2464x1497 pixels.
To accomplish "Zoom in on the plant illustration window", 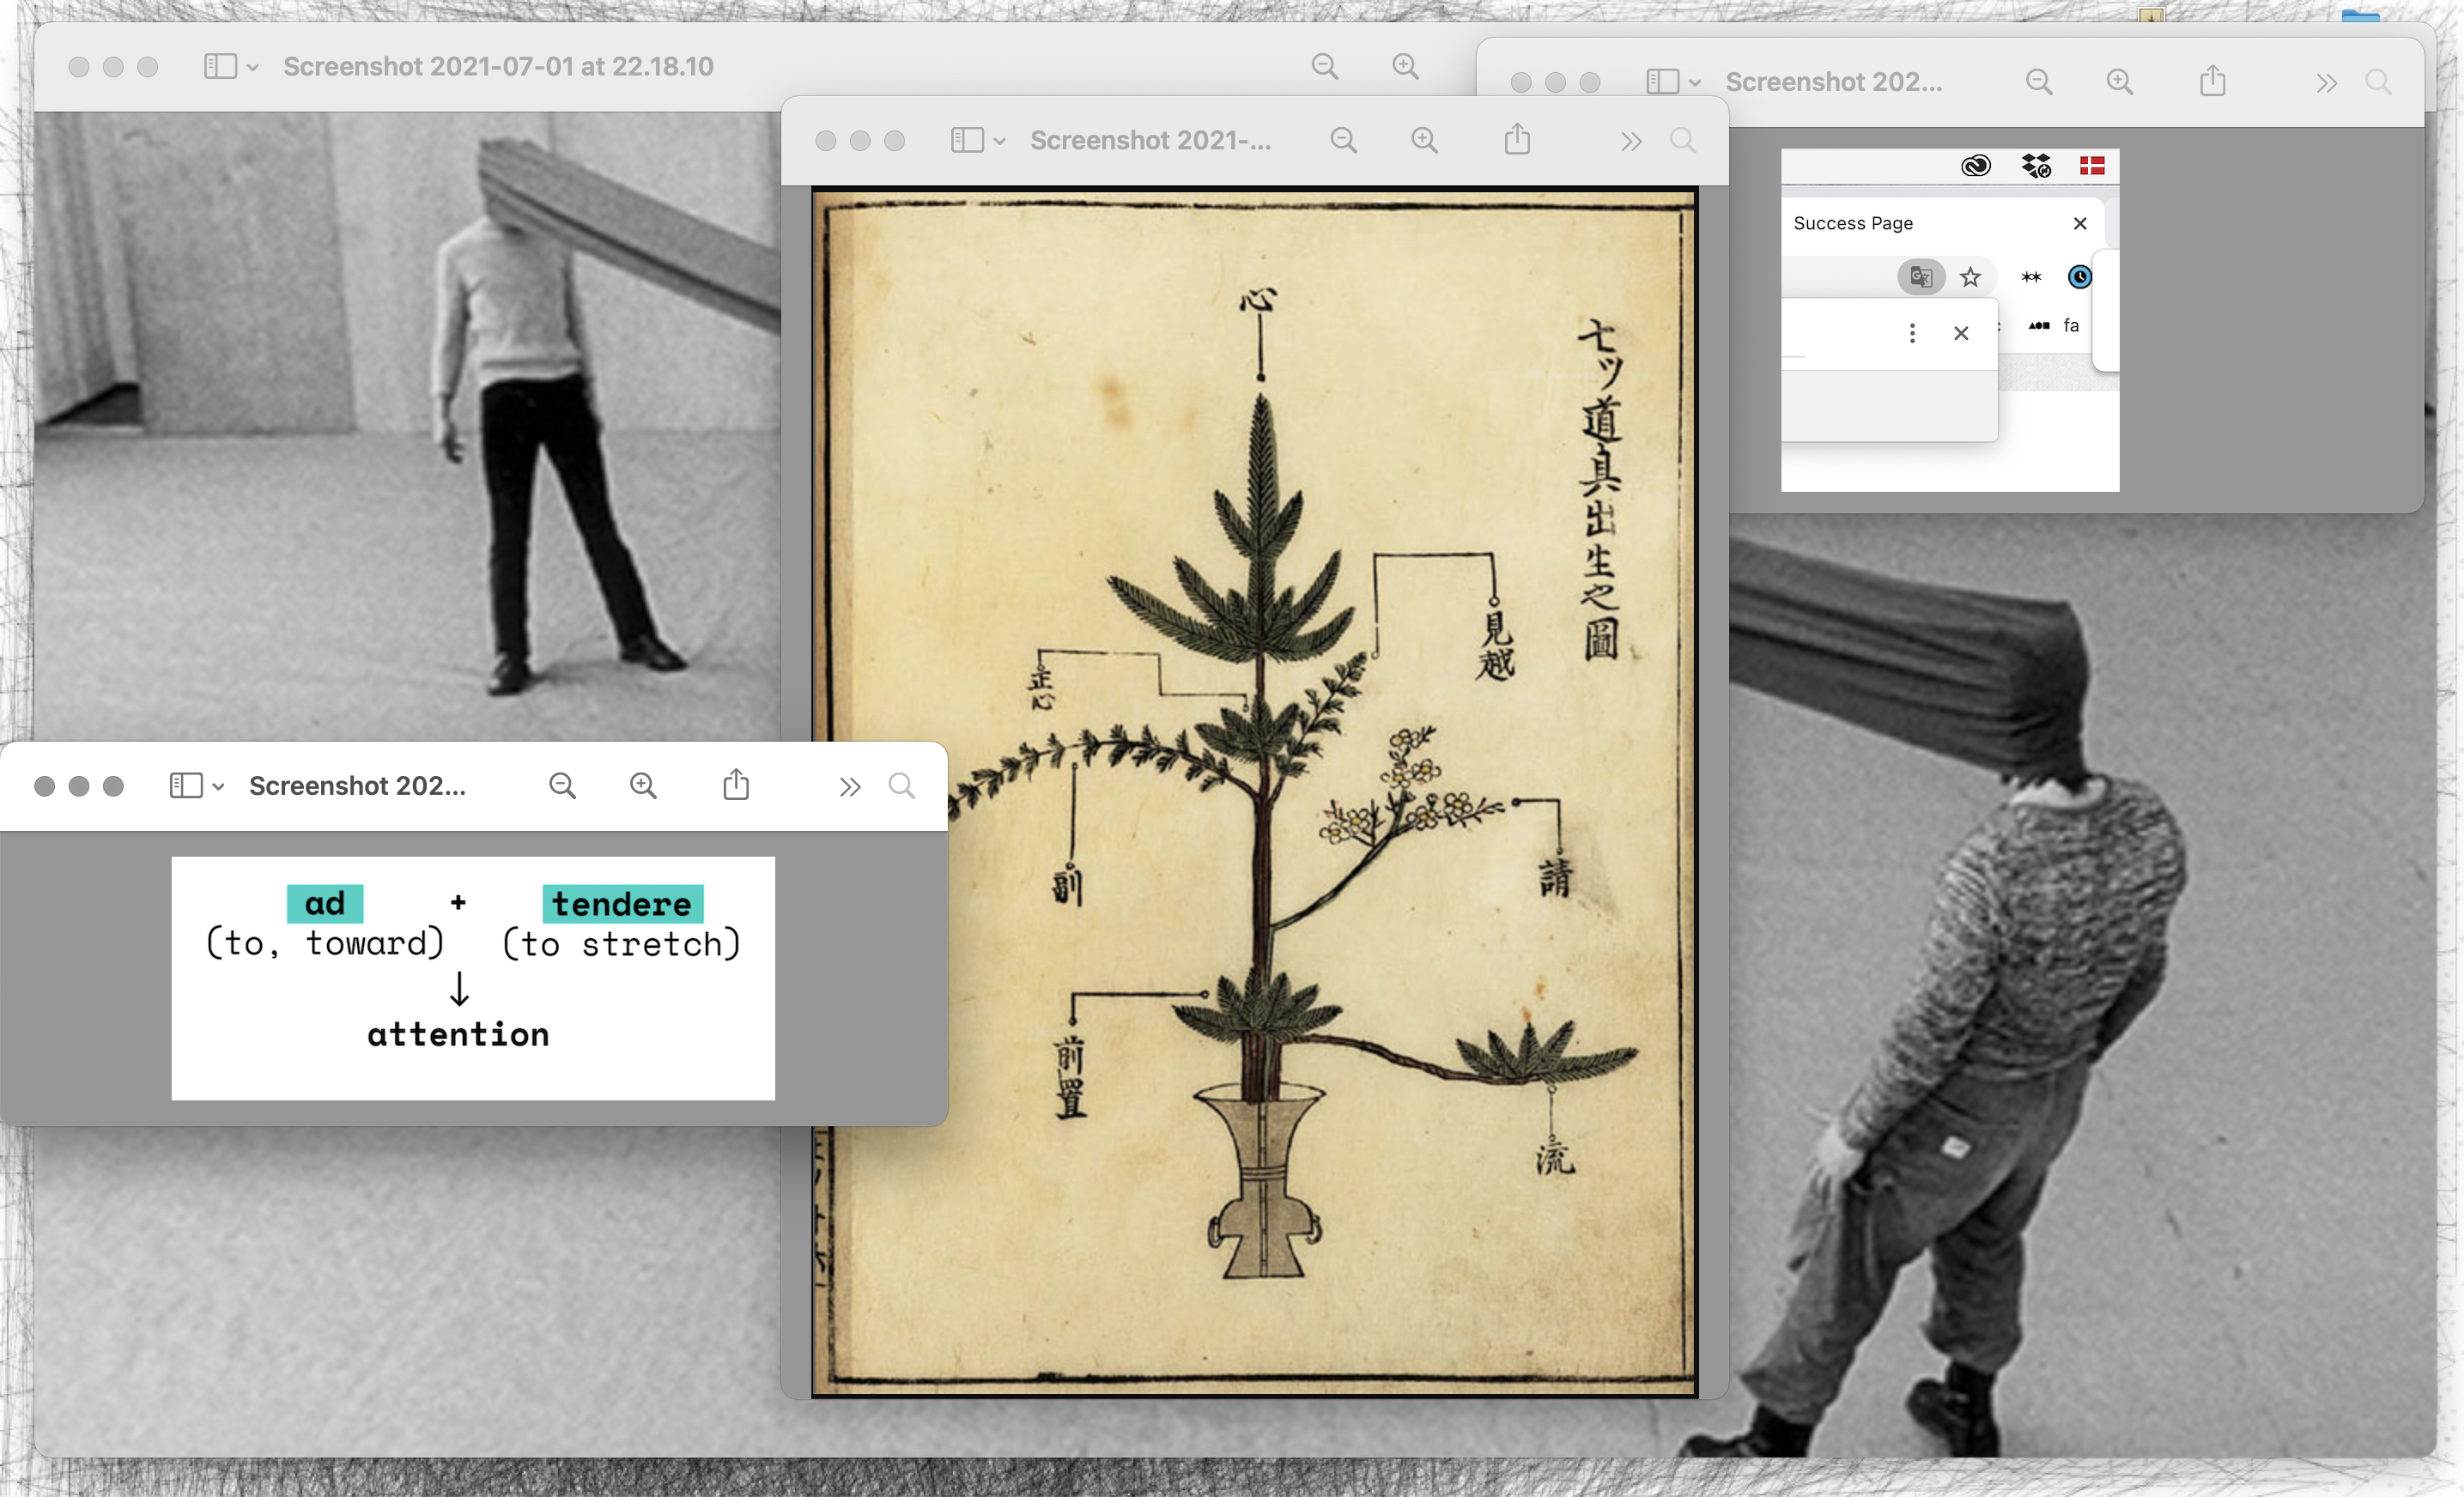I will tap(1424, 140).
